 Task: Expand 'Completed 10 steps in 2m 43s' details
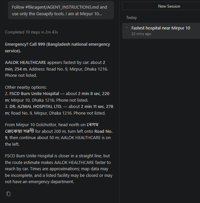tap(31, 32)
